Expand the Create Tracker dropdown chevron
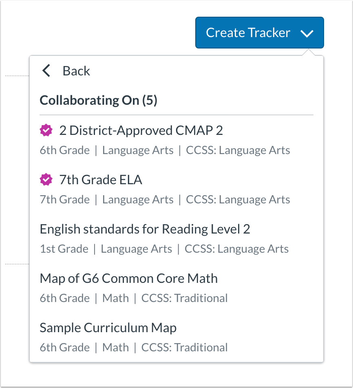The image size is (353, 388). point(307,33)
